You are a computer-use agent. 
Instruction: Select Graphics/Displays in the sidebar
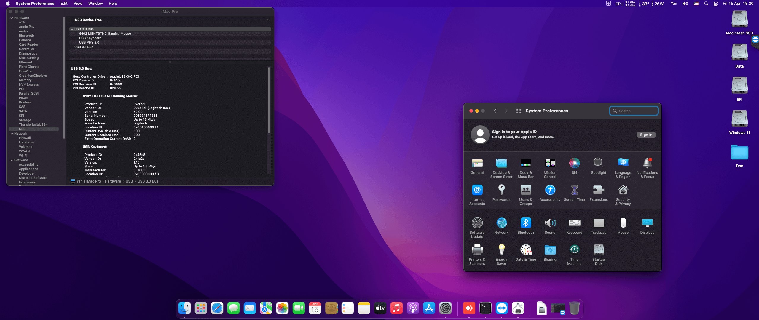click(33, 76)
